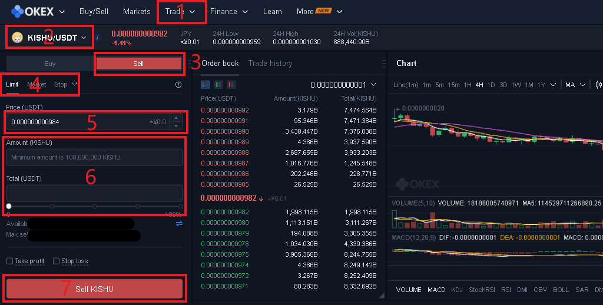Set amount slider to the 25% marker
The height and width of the screenshot is (305, 603).
(x=52, y=207)
